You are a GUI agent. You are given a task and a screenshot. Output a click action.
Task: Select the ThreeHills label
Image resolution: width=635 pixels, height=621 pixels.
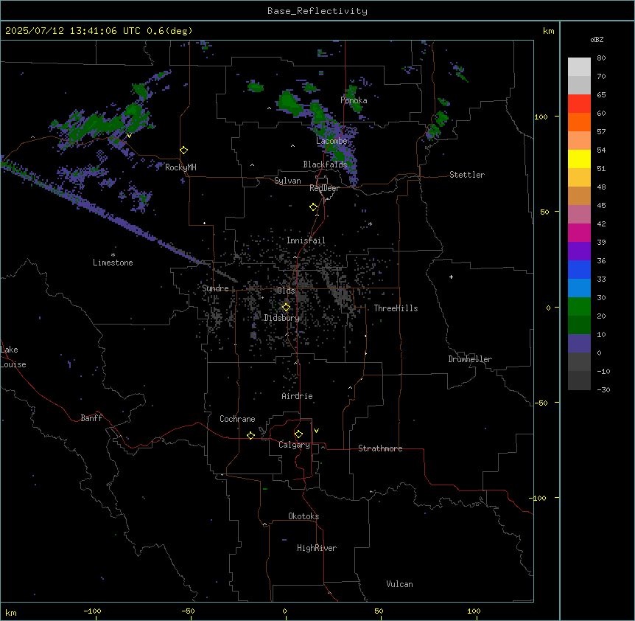(396, 308)
